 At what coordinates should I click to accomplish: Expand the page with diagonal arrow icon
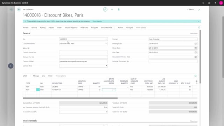click(x=199, y=9)
